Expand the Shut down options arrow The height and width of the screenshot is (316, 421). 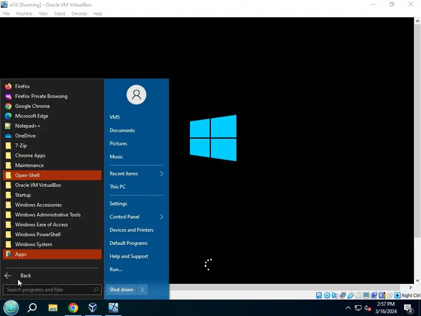pyautogui.click(x=142, y=290)
